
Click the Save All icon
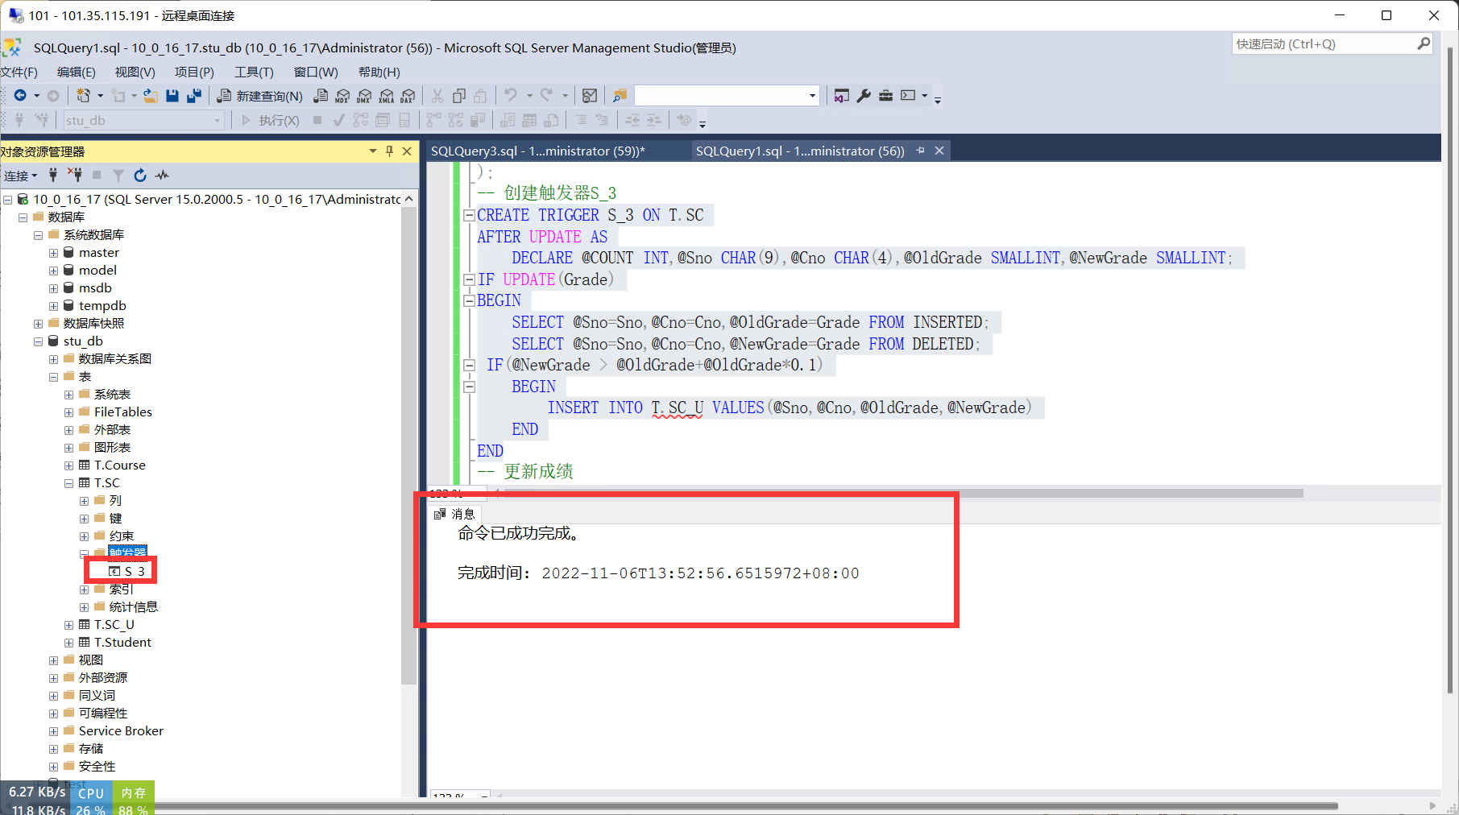(194, 96)
